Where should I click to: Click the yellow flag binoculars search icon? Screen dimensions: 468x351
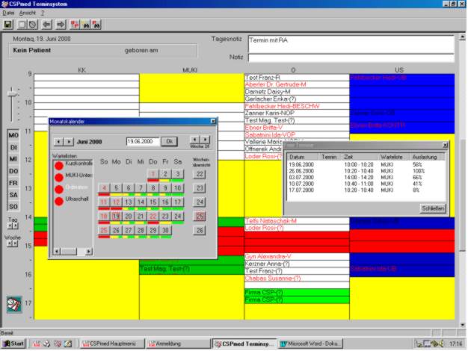coord(86,25)
